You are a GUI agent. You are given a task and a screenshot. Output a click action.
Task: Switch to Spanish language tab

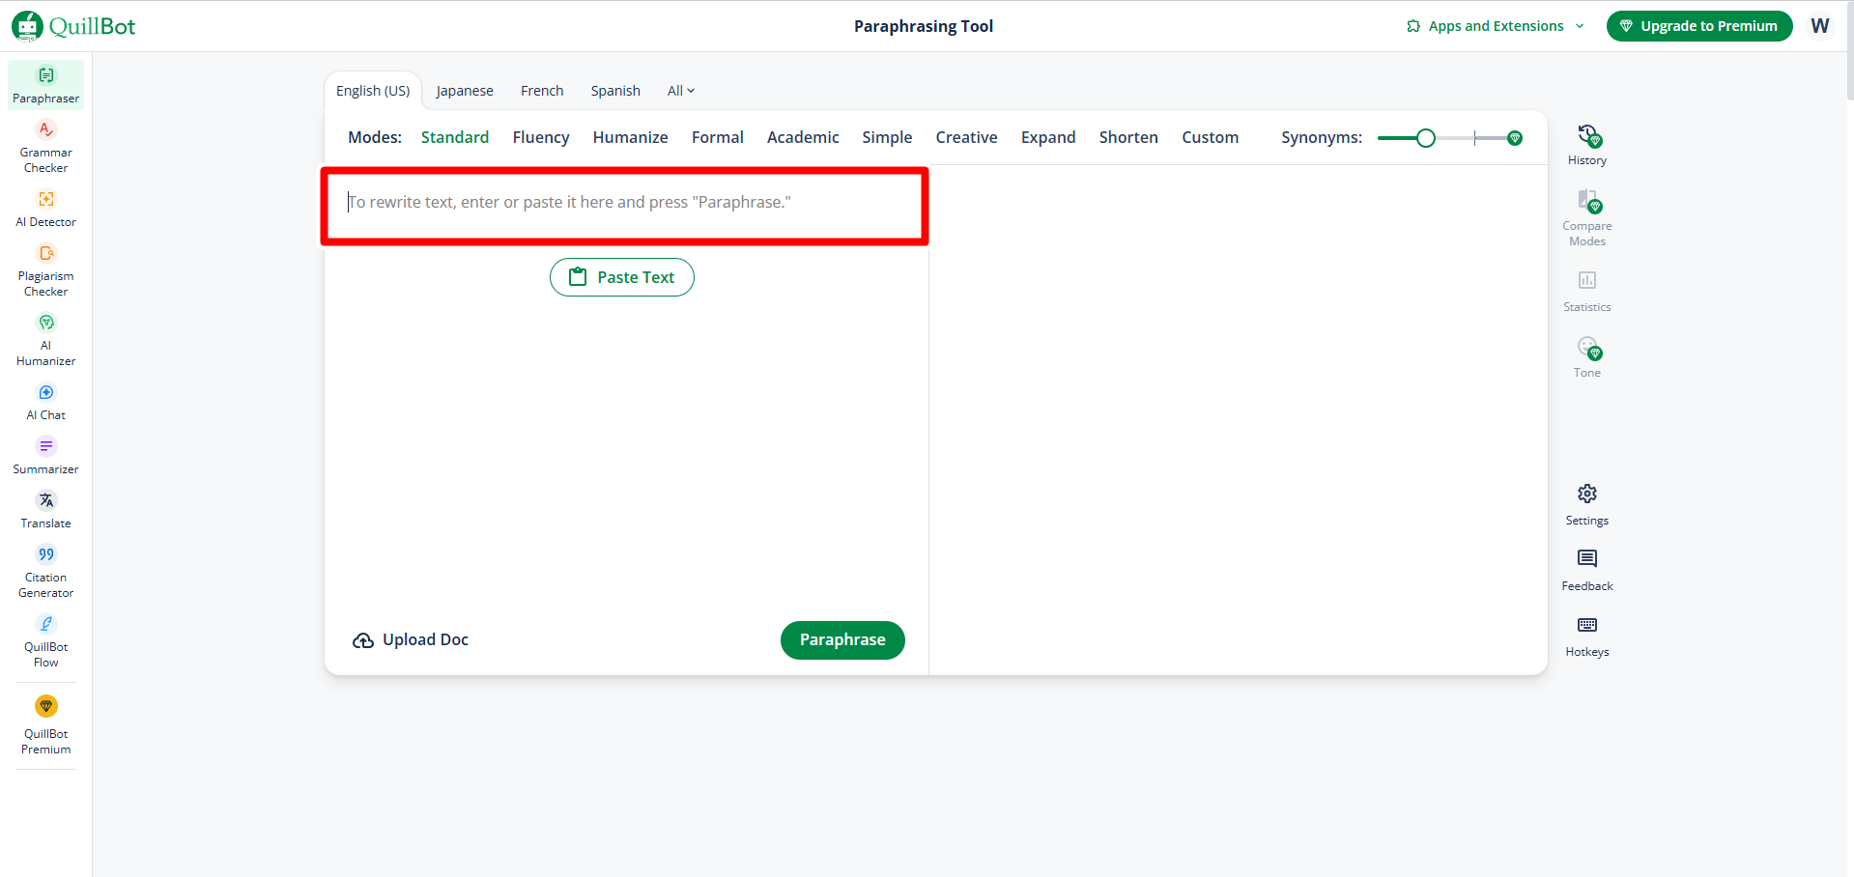coord(615,91)
